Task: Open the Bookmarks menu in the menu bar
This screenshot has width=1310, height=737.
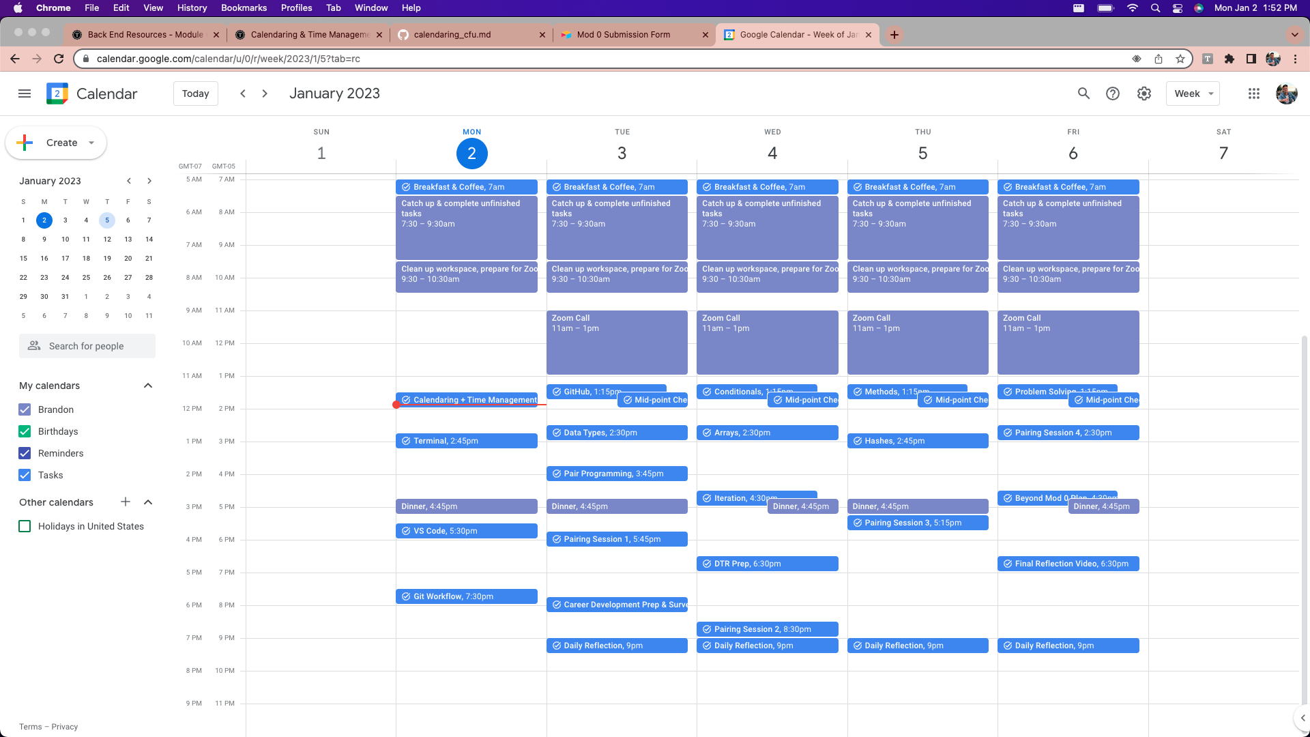Action: pyautogui.click(x=244, y=8)
